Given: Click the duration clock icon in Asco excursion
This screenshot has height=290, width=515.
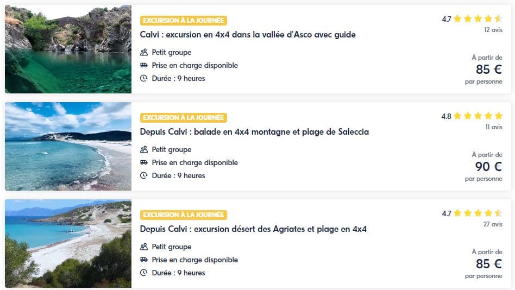Looking at the screenshot, I should [144, 78].
